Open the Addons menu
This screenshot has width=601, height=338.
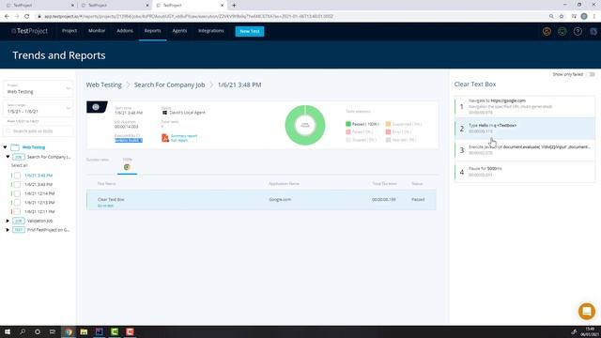pos(125,31)
